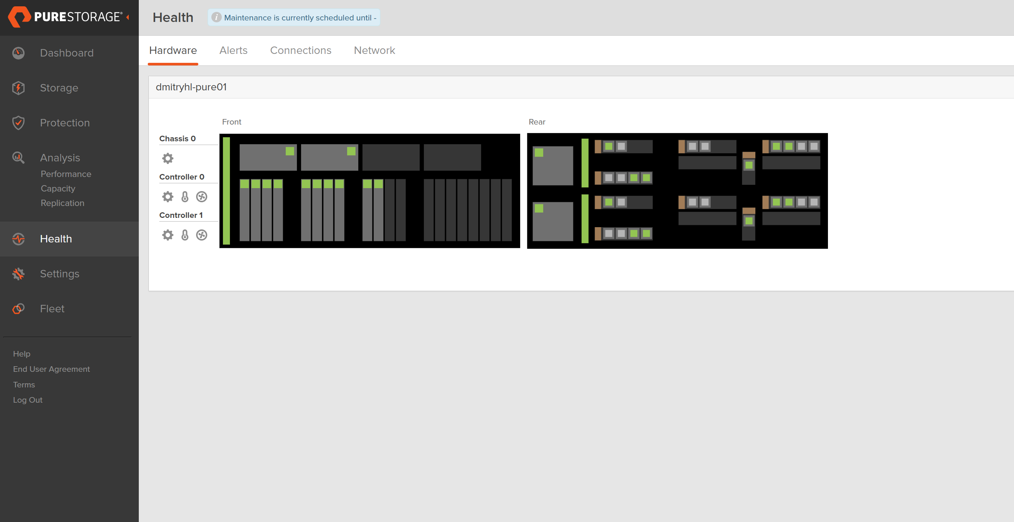Switch to the Connections tab
The image size is (1014, 522).
[x=300, y=50]
